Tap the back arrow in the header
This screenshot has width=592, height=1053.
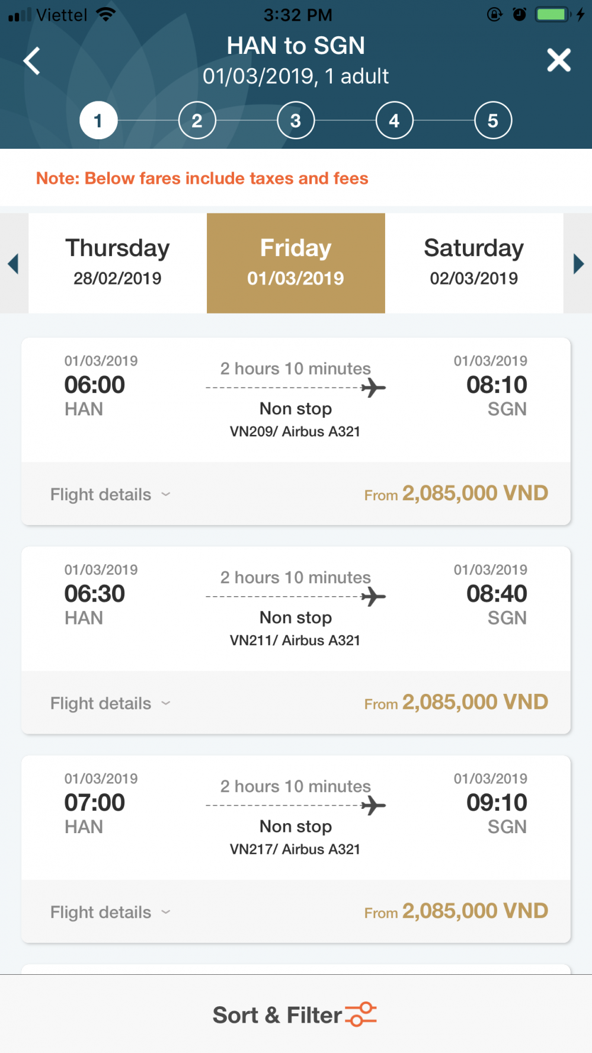point(32,60)
